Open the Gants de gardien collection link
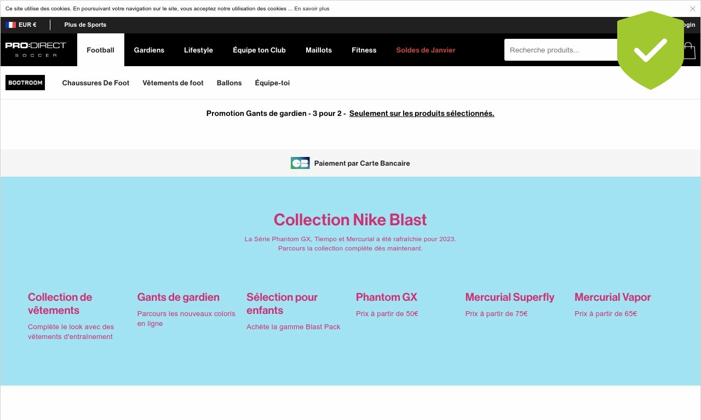The width and height of the screenshot is (701, 420). coord(179,297)
